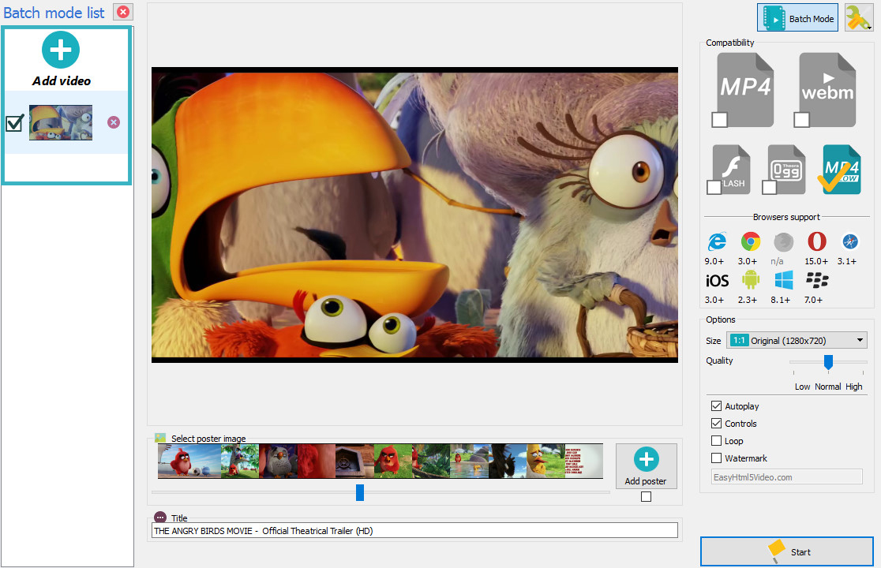
Task: Disable the Autoplay checkbox
Action: click(717, 406)
